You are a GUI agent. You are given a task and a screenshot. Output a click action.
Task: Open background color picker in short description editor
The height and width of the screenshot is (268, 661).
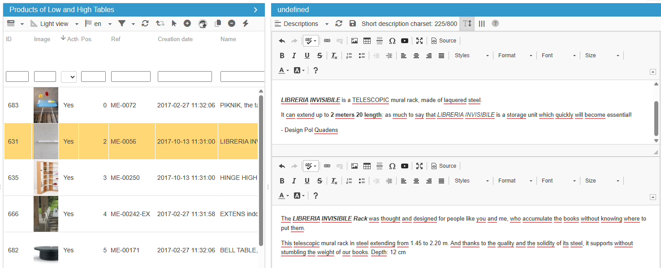coord(299,70)
